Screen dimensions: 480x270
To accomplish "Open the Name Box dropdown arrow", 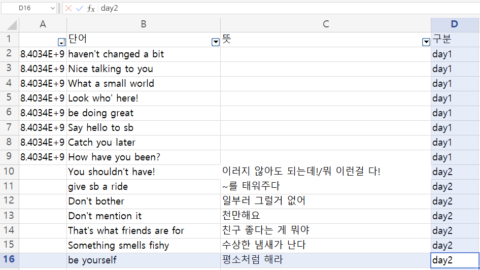I will tap(52, 8).
